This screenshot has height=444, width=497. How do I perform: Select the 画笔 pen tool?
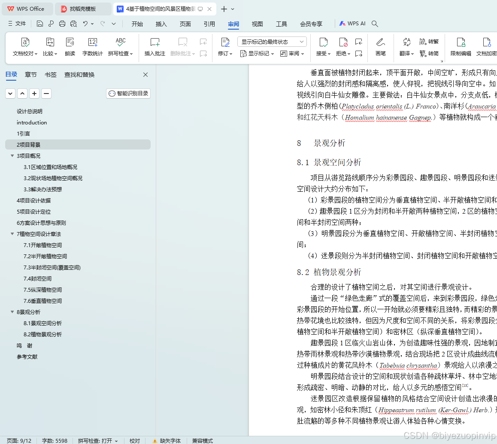coord(380,47)
